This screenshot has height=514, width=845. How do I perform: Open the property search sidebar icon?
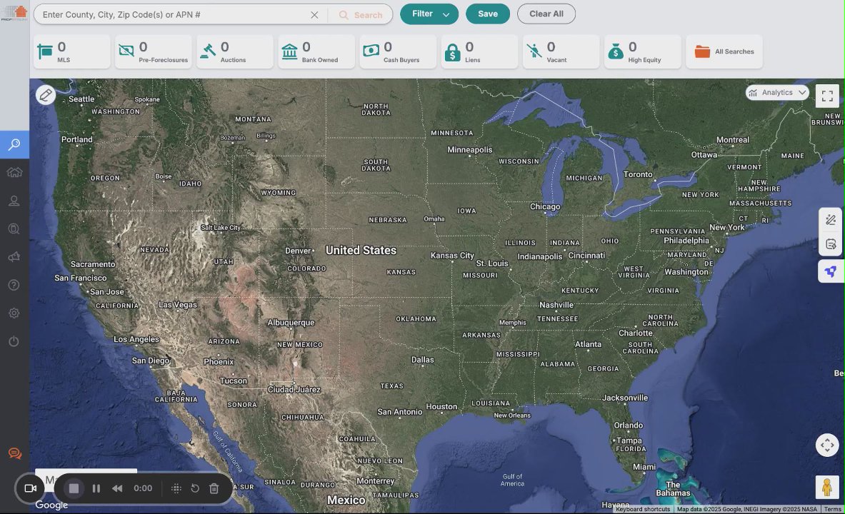pos(14,144)
